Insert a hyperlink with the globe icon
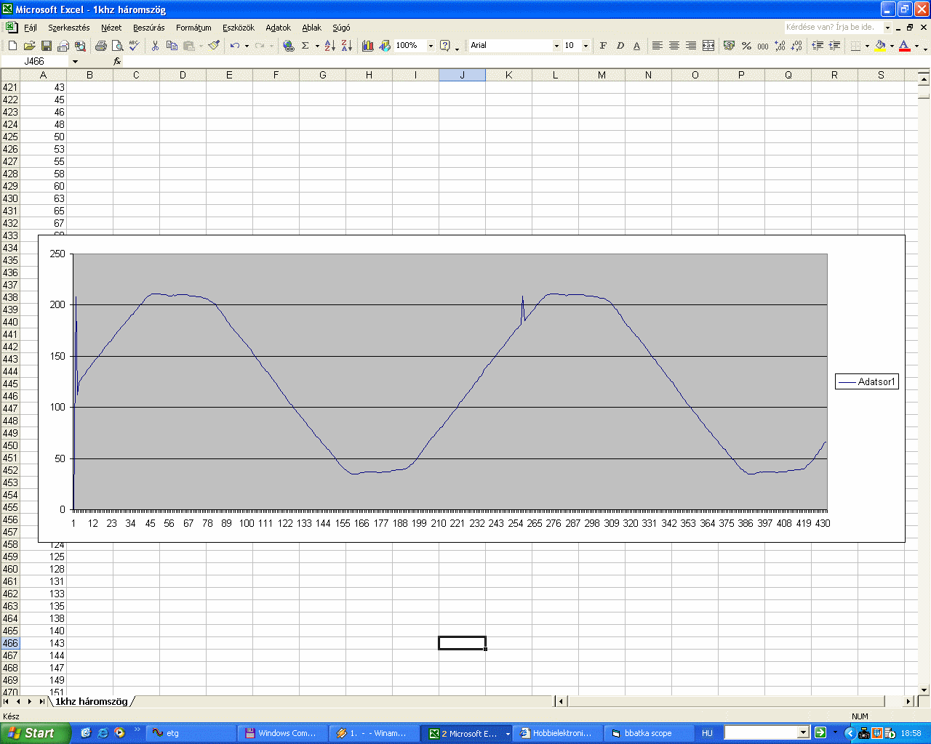Viewport: 931px width, 744px height. pyautogui.click(x=289, y=46)
